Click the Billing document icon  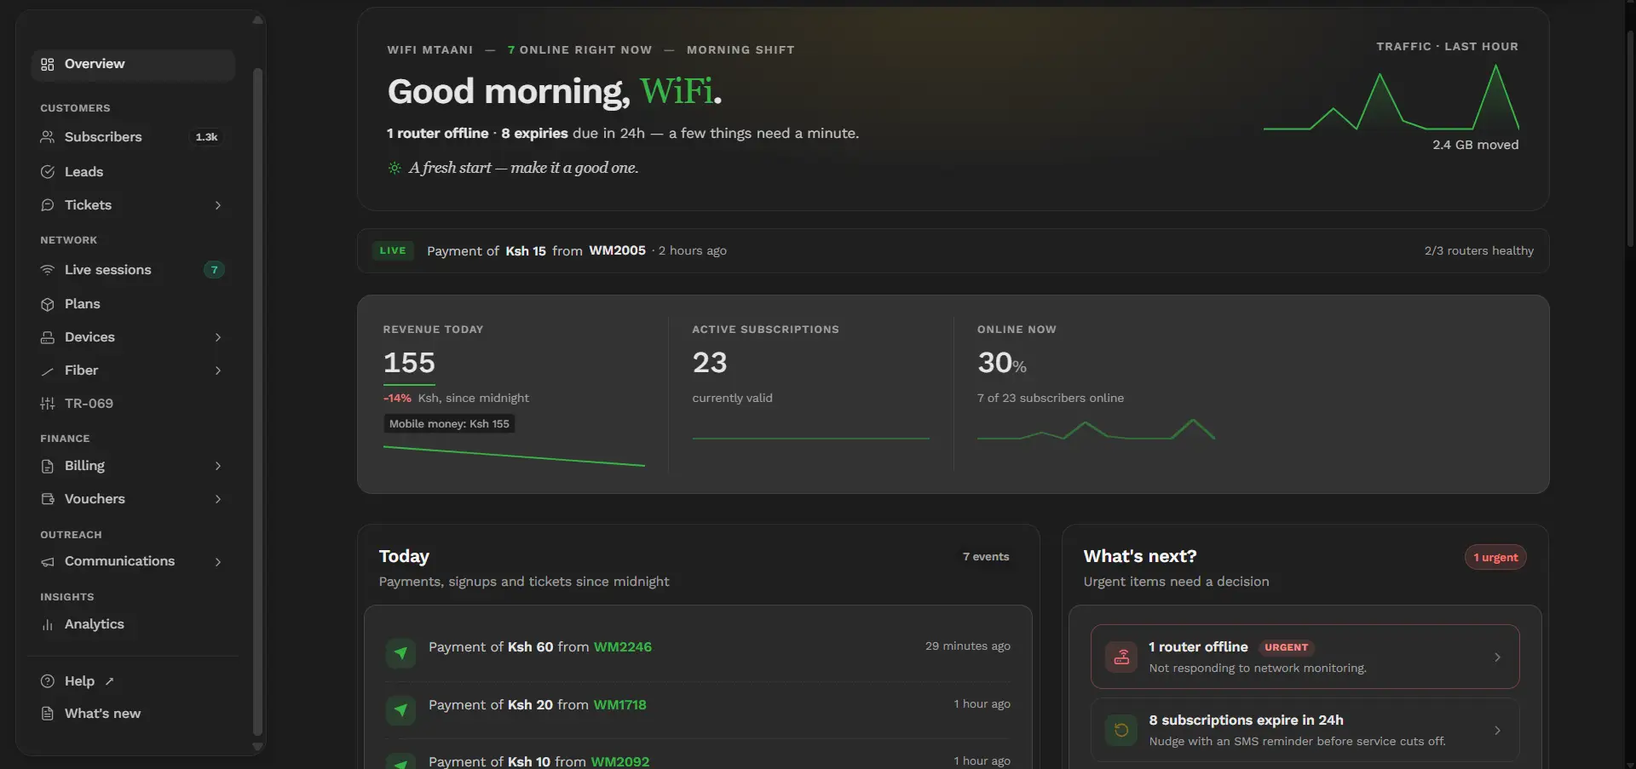[x=48, y=466]
